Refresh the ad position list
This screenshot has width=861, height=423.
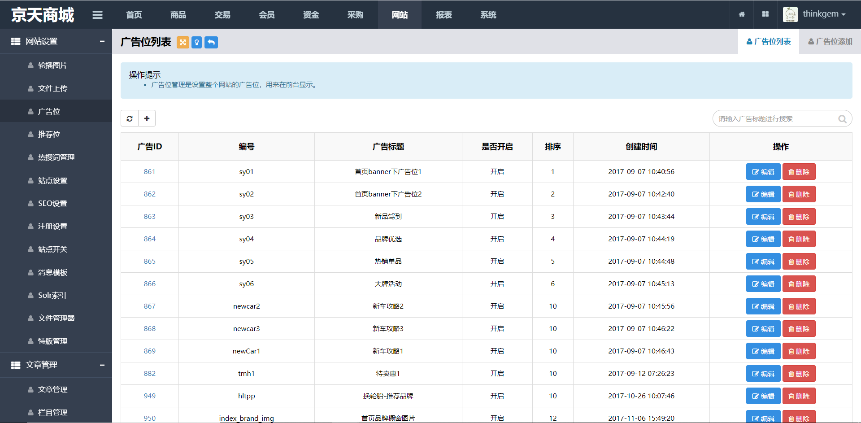click(130, 118)
